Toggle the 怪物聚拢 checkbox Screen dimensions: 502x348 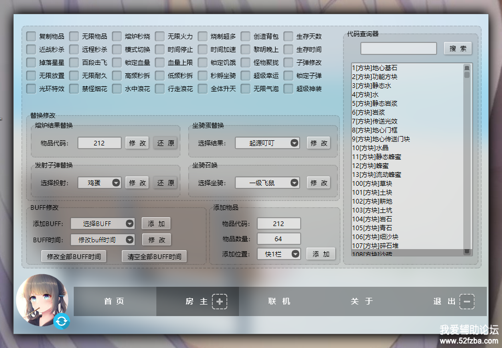246,62
